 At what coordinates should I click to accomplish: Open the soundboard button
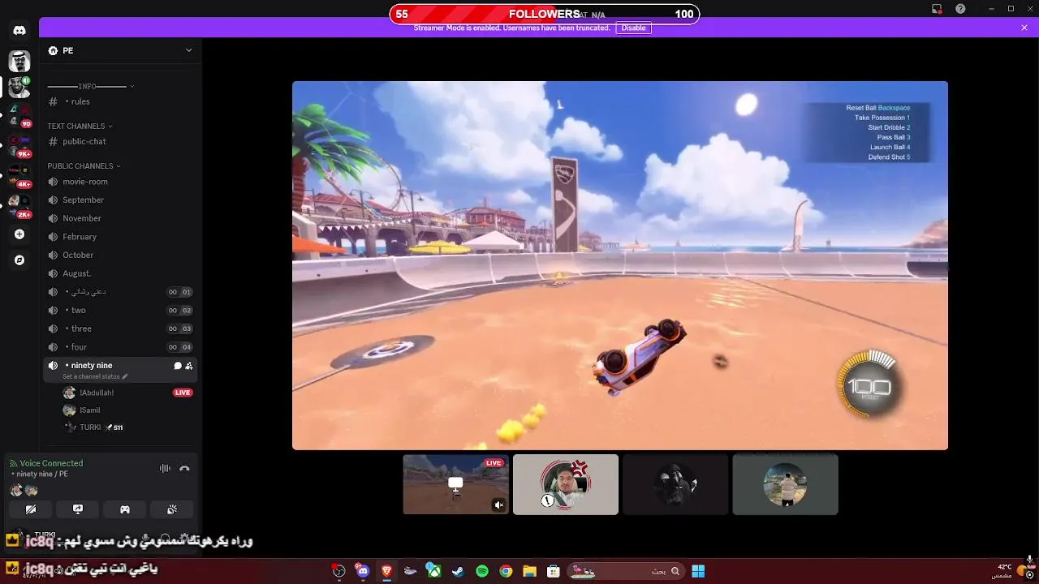[x=172, y=509]
